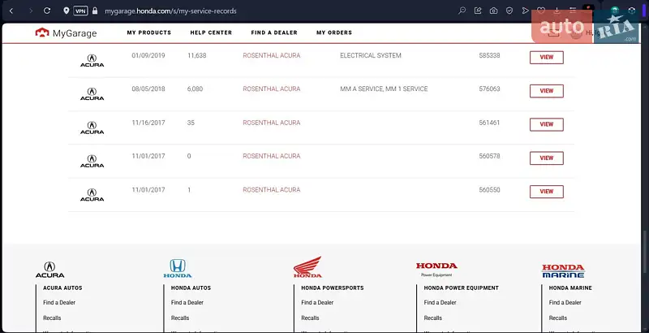
Task: Open the Help Center menu
Action: [x=211, y=32]
